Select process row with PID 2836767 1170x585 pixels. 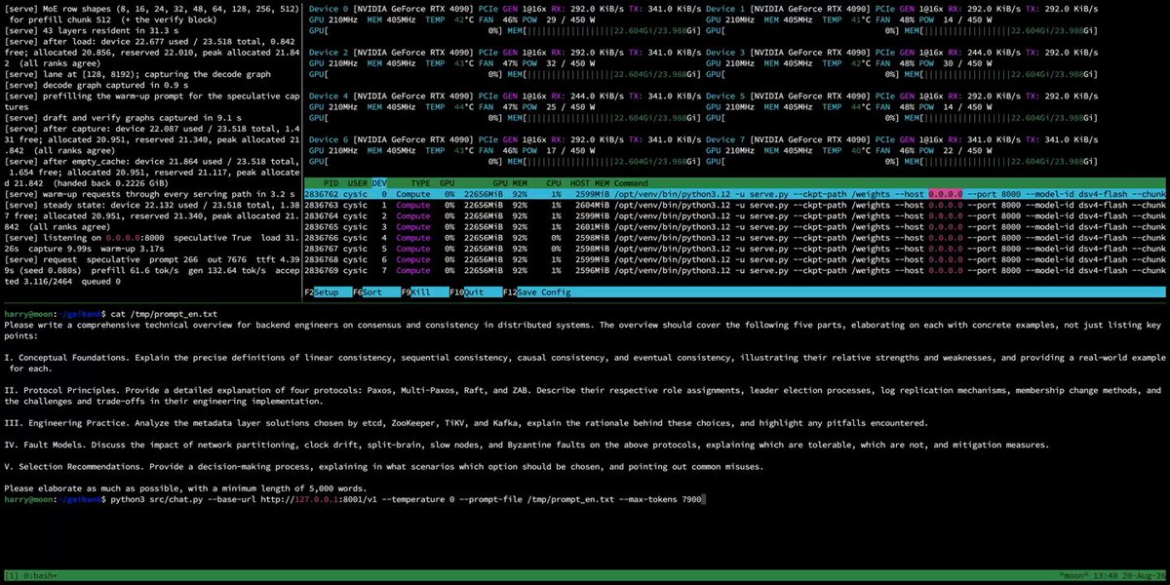point(735,248)
